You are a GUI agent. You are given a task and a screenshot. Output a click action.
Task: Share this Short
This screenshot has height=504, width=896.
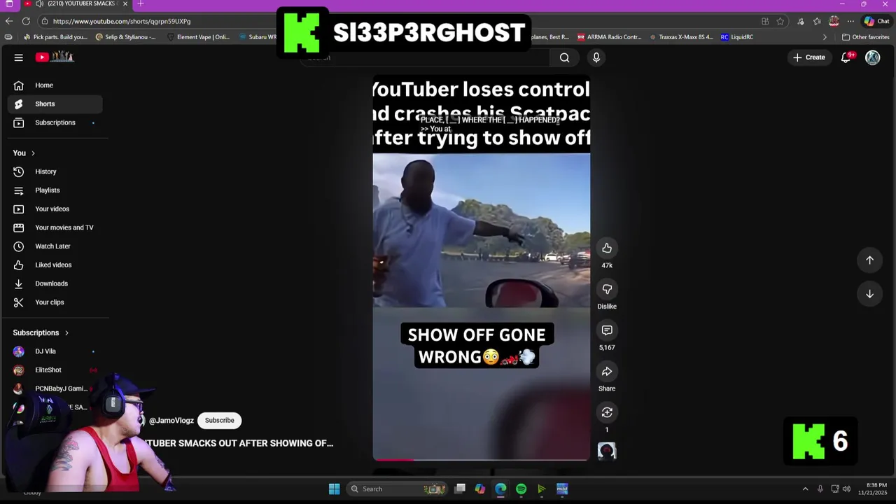607,372
